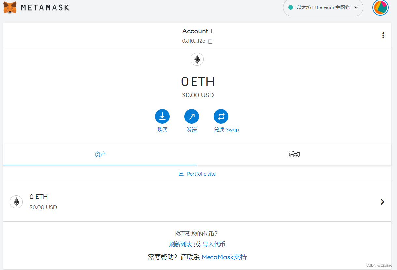This screenshot has height=270, width=397.
Task: Click the 0 ETH text in the asset row
Action: click(x=38, y=197)
